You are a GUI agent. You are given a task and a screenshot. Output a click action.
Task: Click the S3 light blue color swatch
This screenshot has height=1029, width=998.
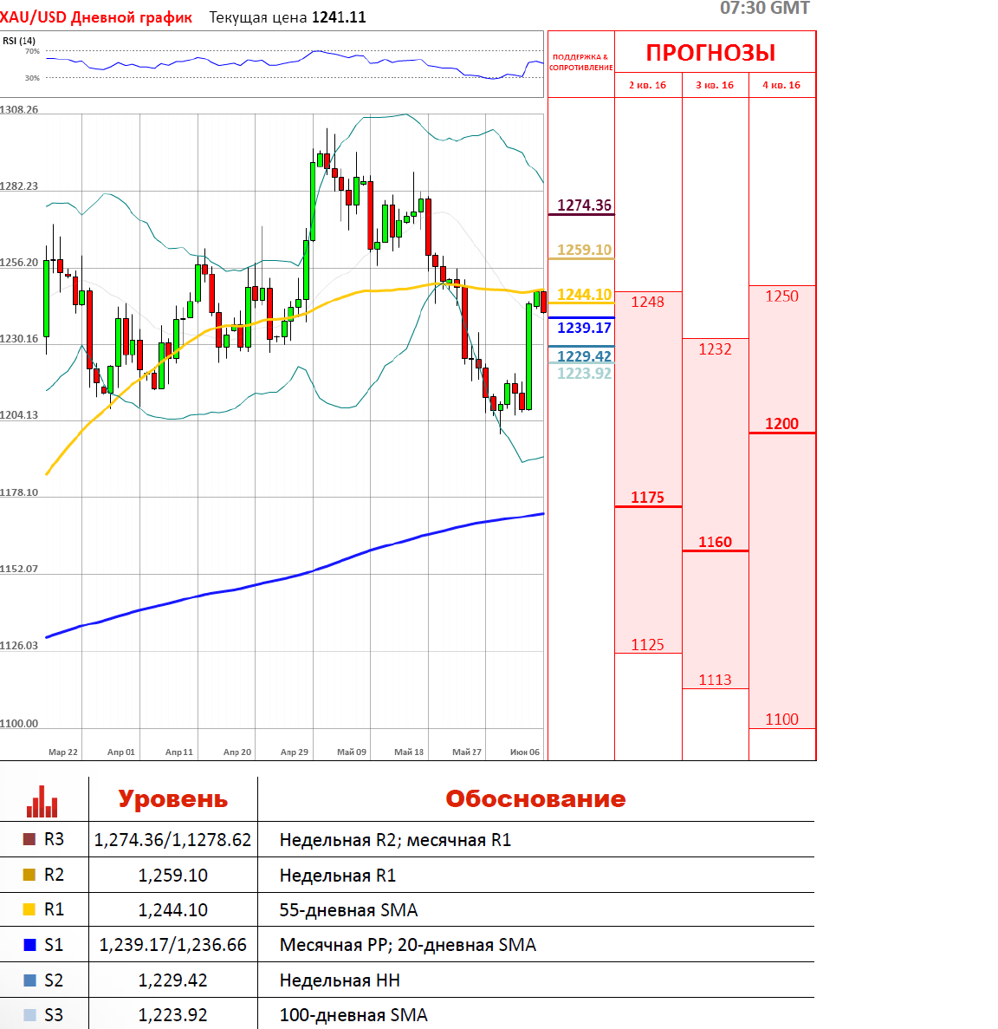[x=29, y=1015]
